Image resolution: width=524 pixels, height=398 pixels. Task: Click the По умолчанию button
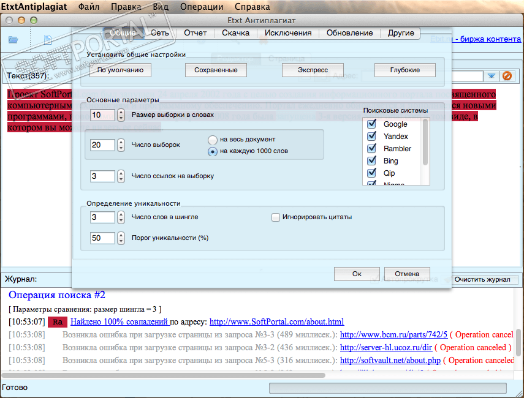tap(120, 70)
